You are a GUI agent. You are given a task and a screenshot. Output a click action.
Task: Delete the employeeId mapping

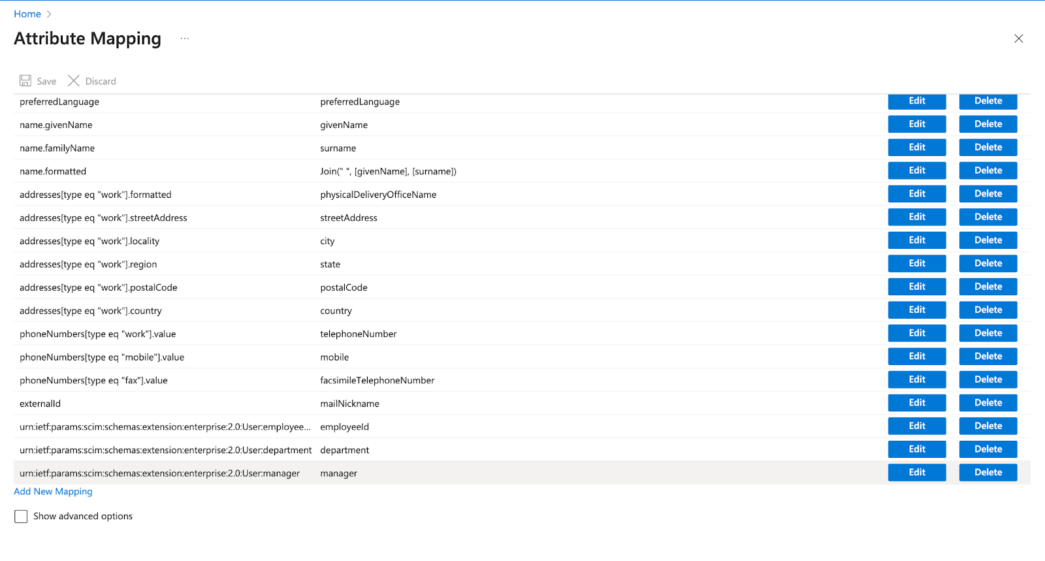coord(988,426)
